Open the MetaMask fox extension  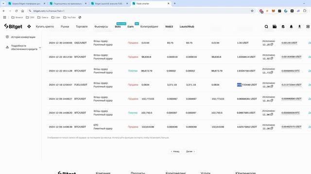tap(273, 11)
